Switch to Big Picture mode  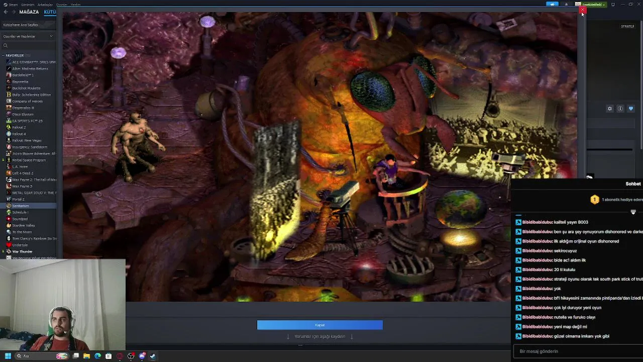click(x=613, y=5)
